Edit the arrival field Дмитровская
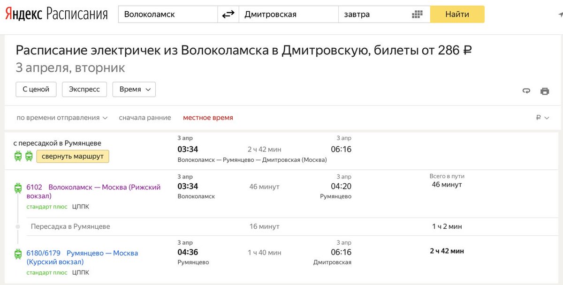The height and width of the screenshot is (285, 563). click(x=289, y=14)
